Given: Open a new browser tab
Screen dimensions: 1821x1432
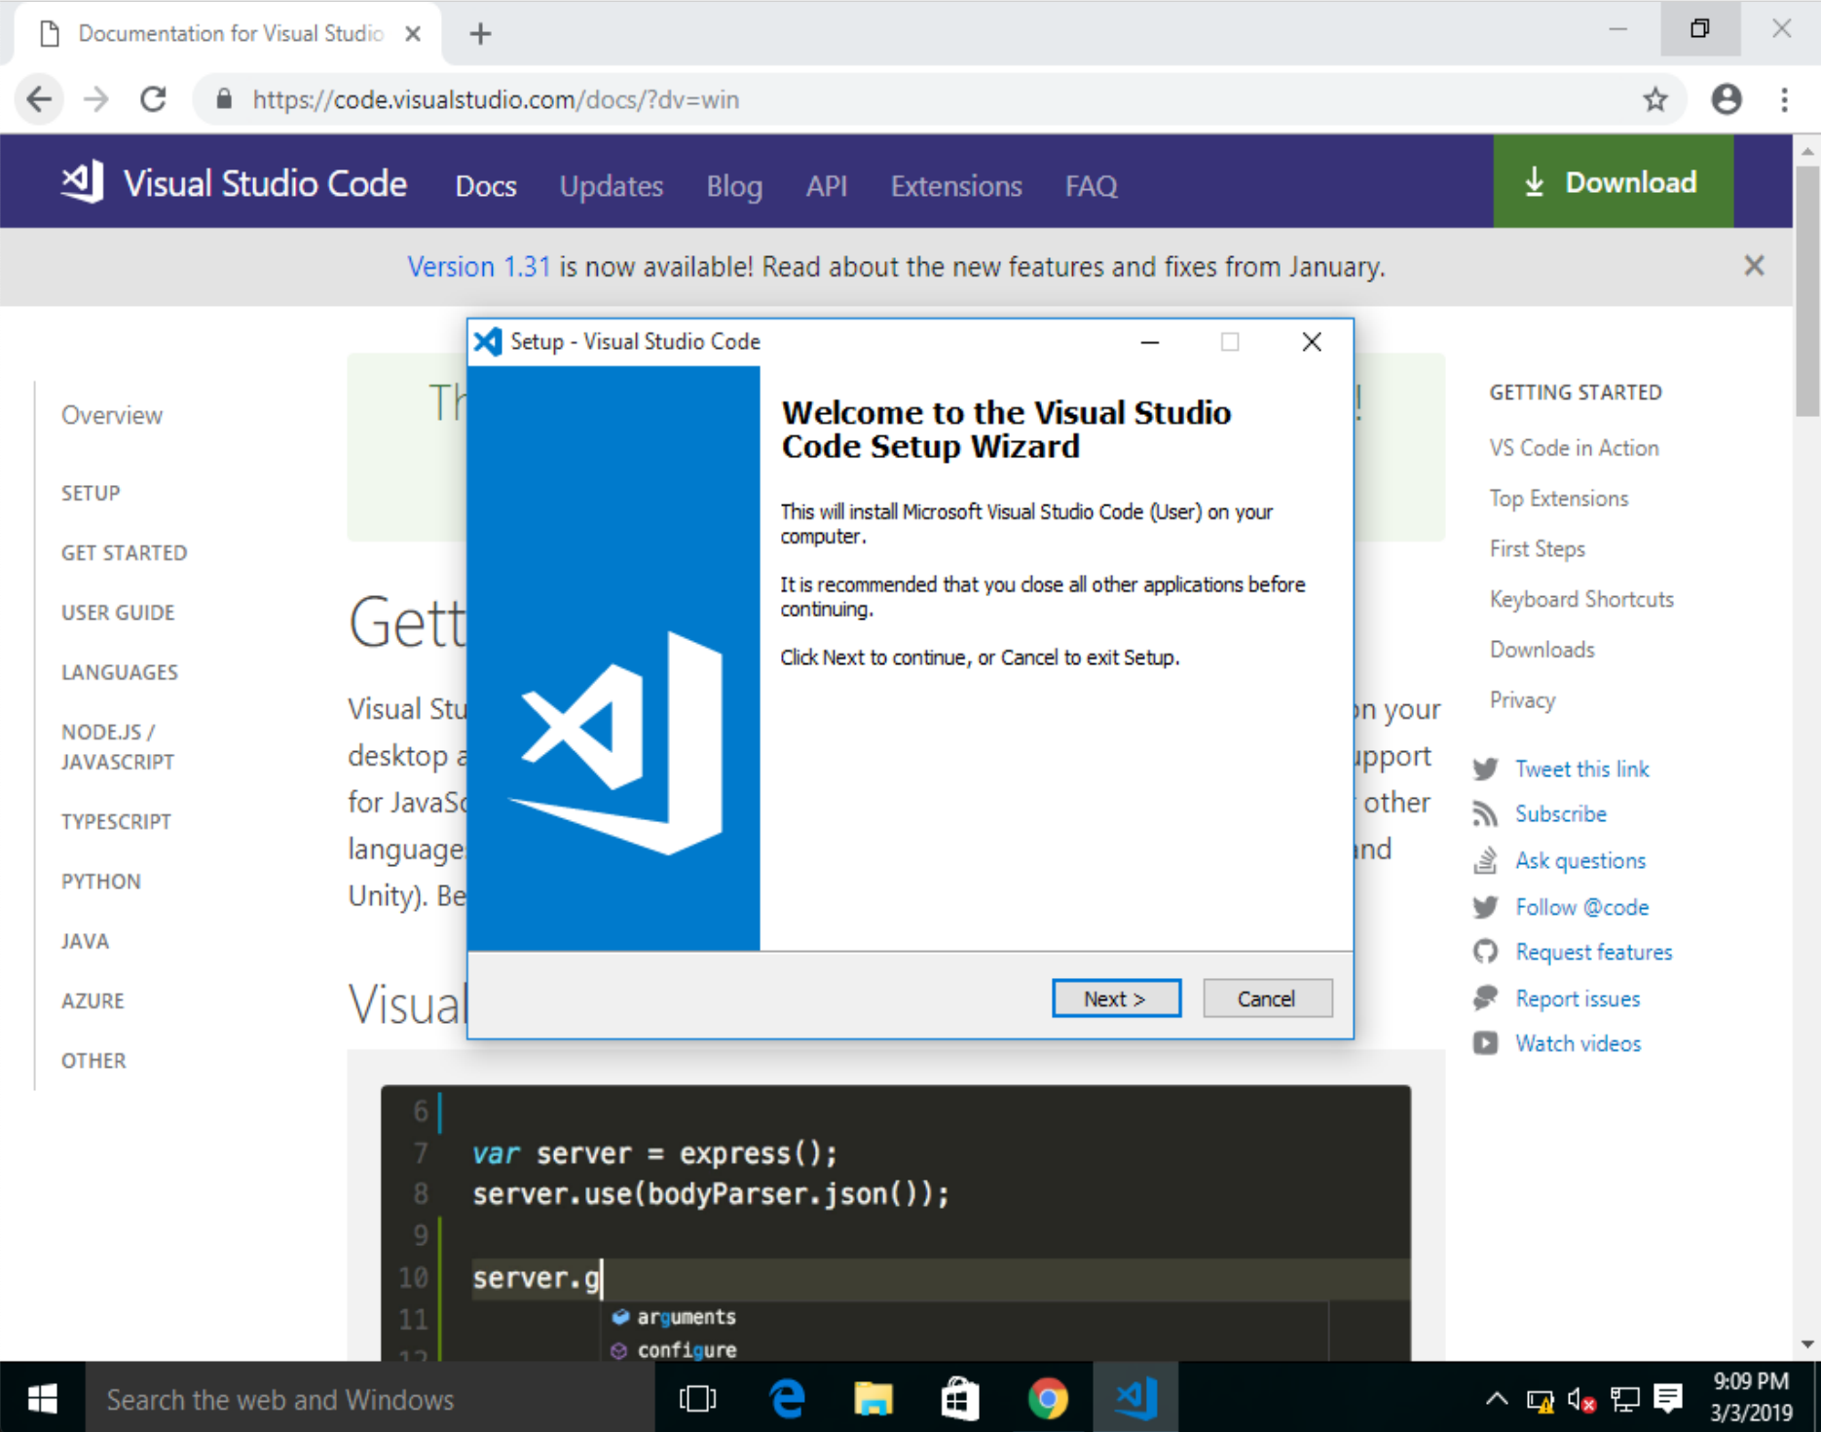Looking at the screenshot, I should tap(480, 34).
